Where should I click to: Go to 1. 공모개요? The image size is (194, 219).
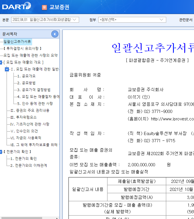coord(26,76)
